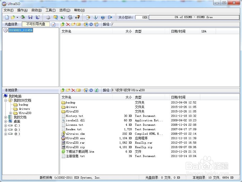The height and width of the screenshot is (182, 242).
Task: Click the 650MB capacity progress bar
Action: 194,17
